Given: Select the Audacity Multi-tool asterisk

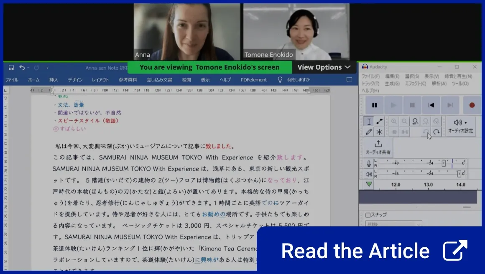Looking at the screenshot, I should coord(379,132).
